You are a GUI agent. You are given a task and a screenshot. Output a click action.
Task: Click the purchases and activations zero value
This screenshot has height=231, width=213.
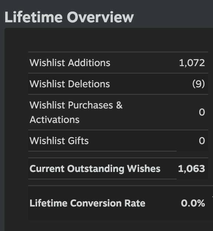click(202, 112)
